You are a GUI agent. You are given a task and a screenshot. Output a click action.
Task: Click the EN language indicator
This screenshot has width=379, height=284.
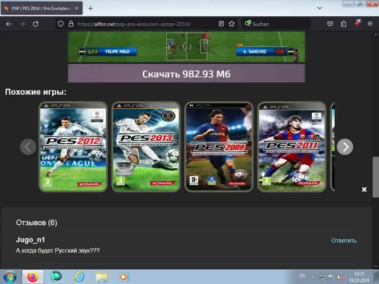[x=302, y=276]
